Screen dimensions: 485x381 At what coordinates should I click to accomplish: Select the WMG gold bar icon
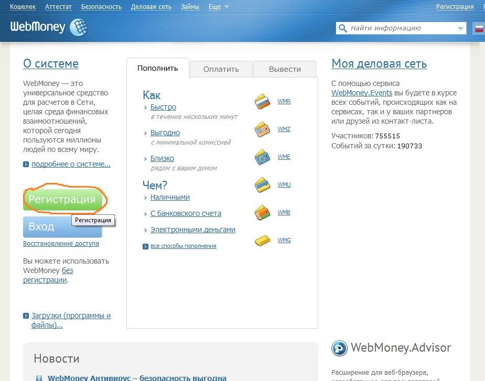click(x=262, y=241)
